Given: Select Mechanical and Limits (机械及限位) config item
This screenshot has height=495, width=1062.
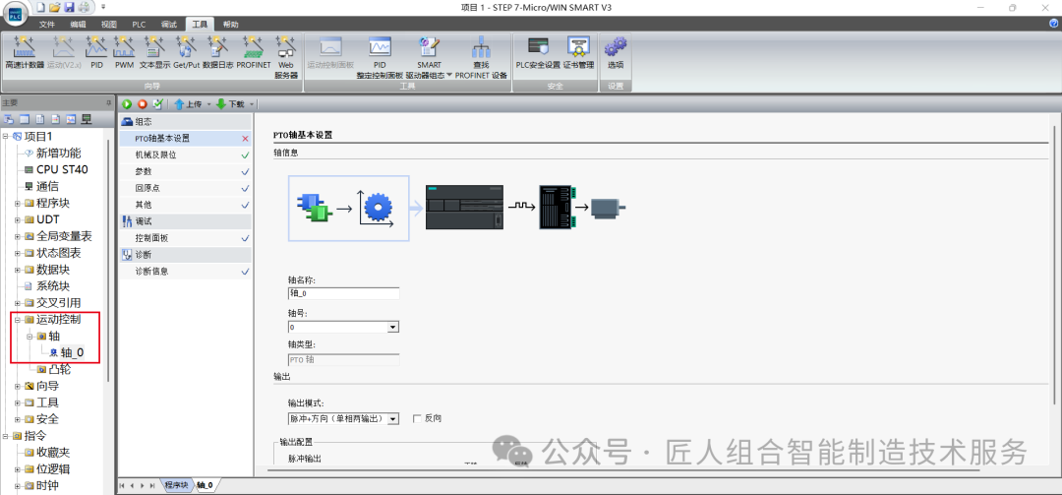Looking at the screenshot, I should [156, 155].
